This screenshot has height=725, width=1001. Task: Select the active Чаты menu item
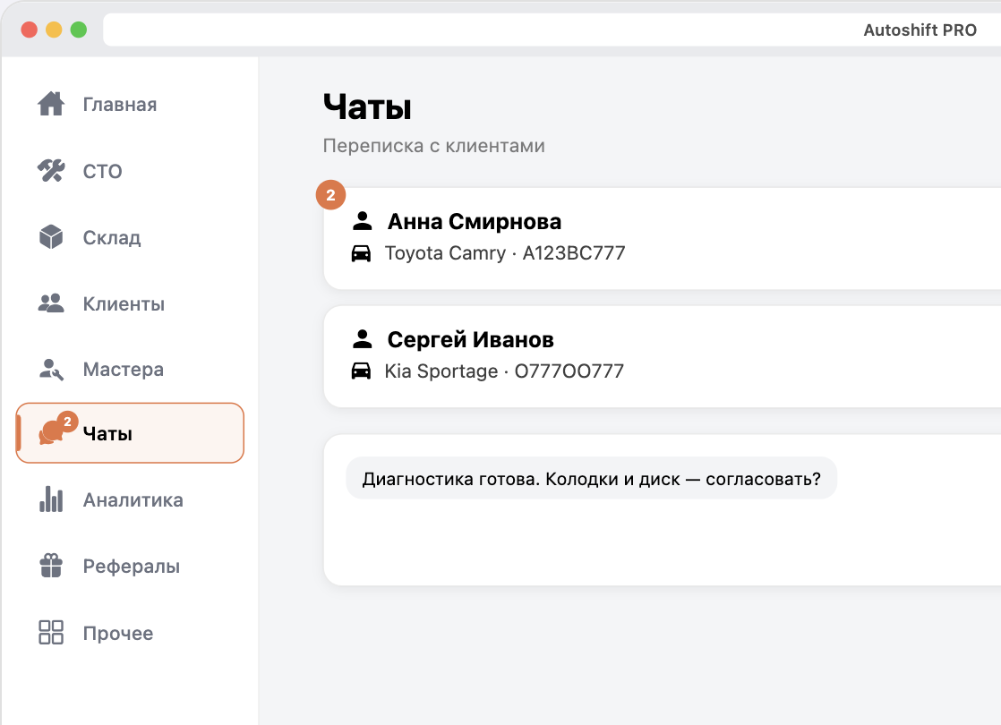coord(130,432)
